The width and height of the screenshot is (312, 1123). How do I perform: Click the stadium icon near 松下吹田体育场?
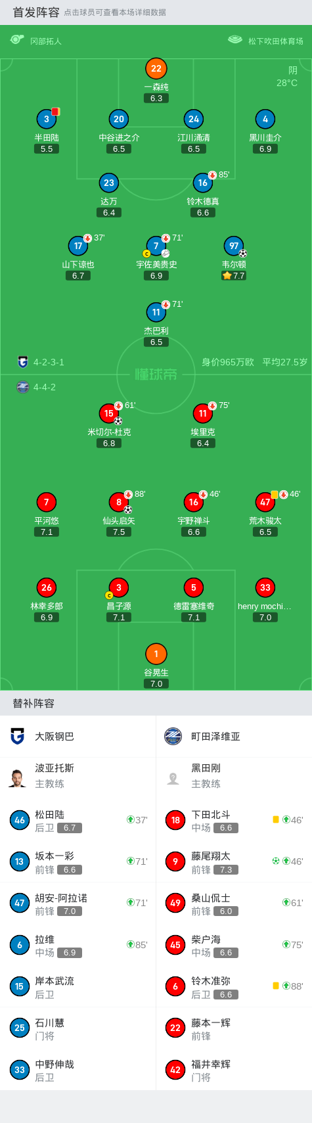[235, 40]
